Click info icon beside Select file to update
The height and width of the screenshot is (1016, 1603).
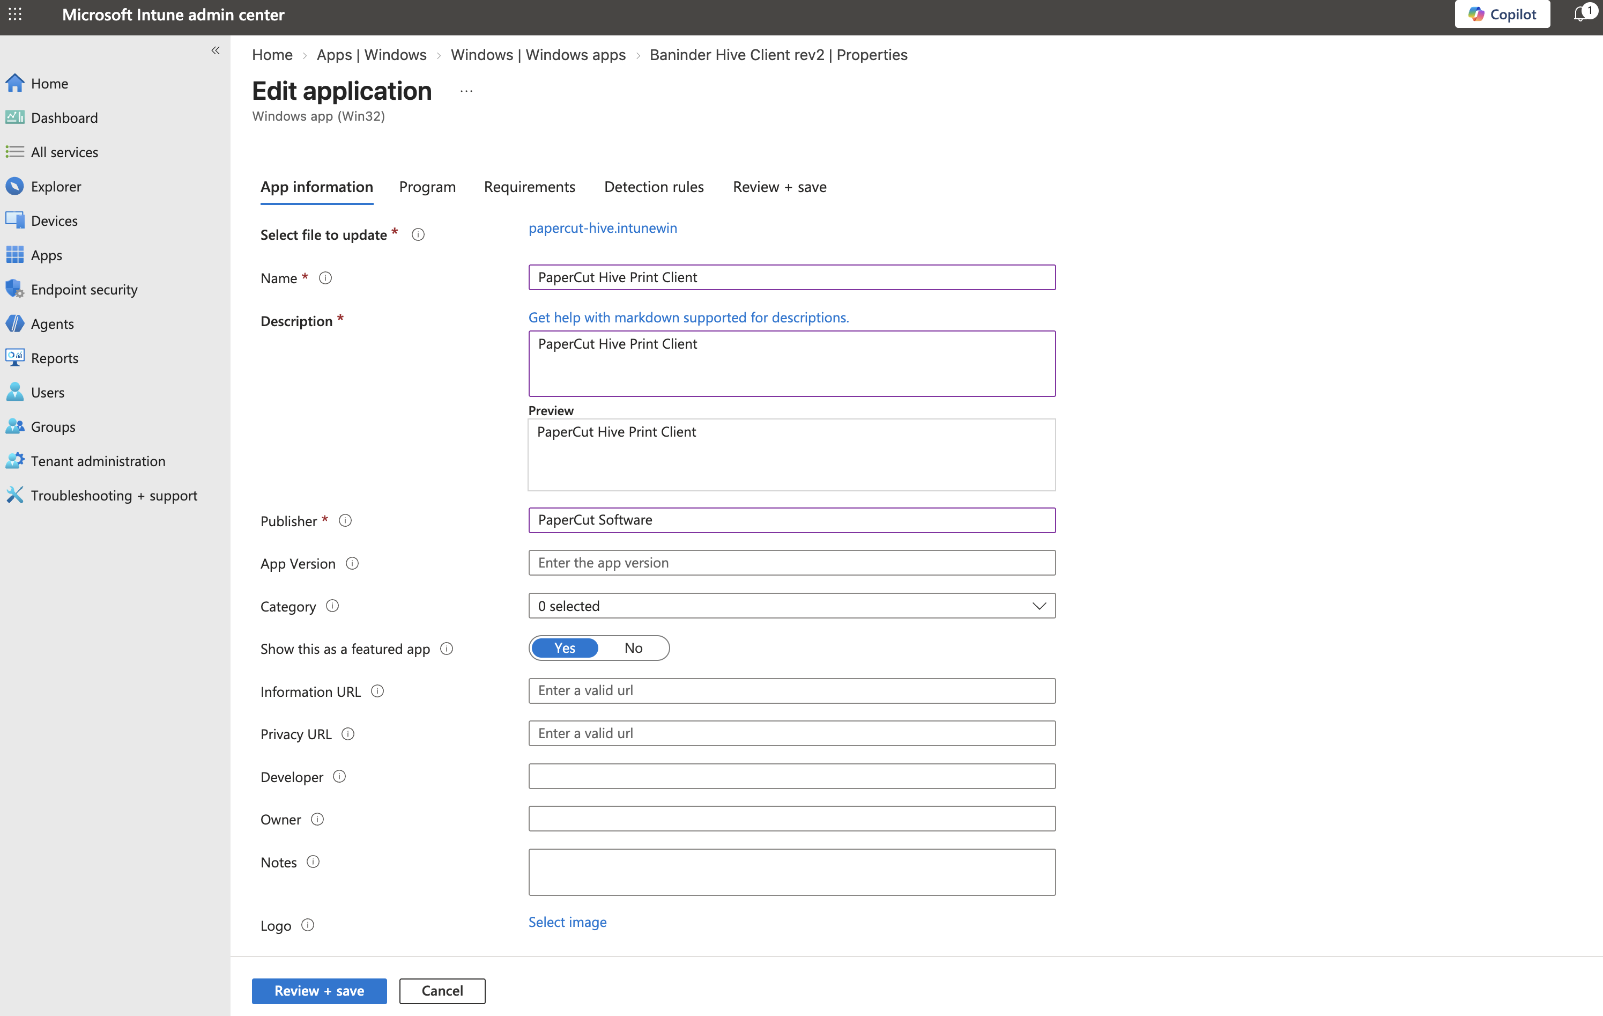pos(418,234)
